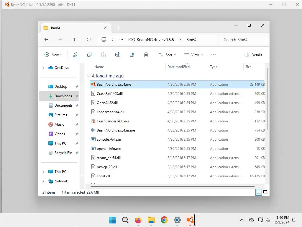
Task: Click the Rename icon in toolbar
Action: pos(117,55)
